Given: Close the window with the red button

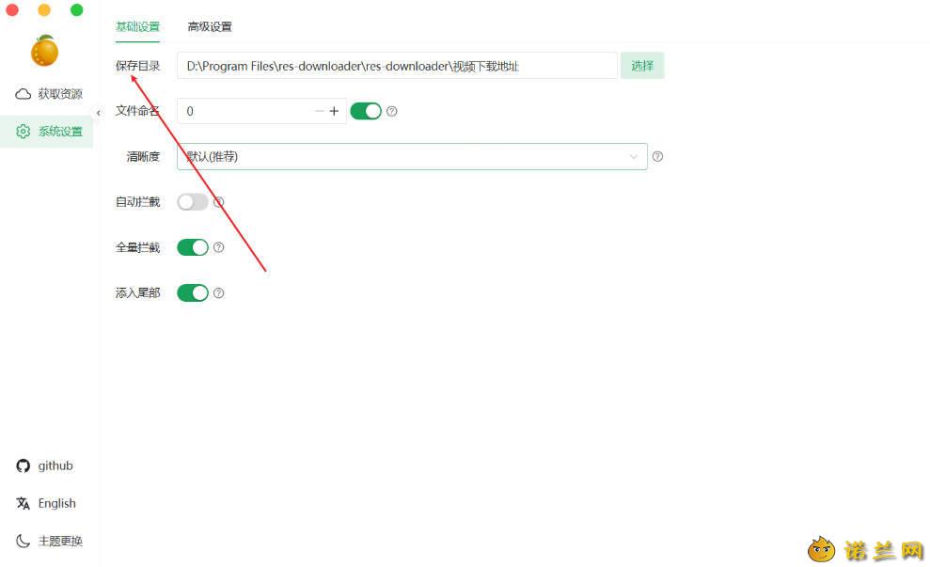Looking at the screenshot, I should pyautogui.click(x=12, y=9).
